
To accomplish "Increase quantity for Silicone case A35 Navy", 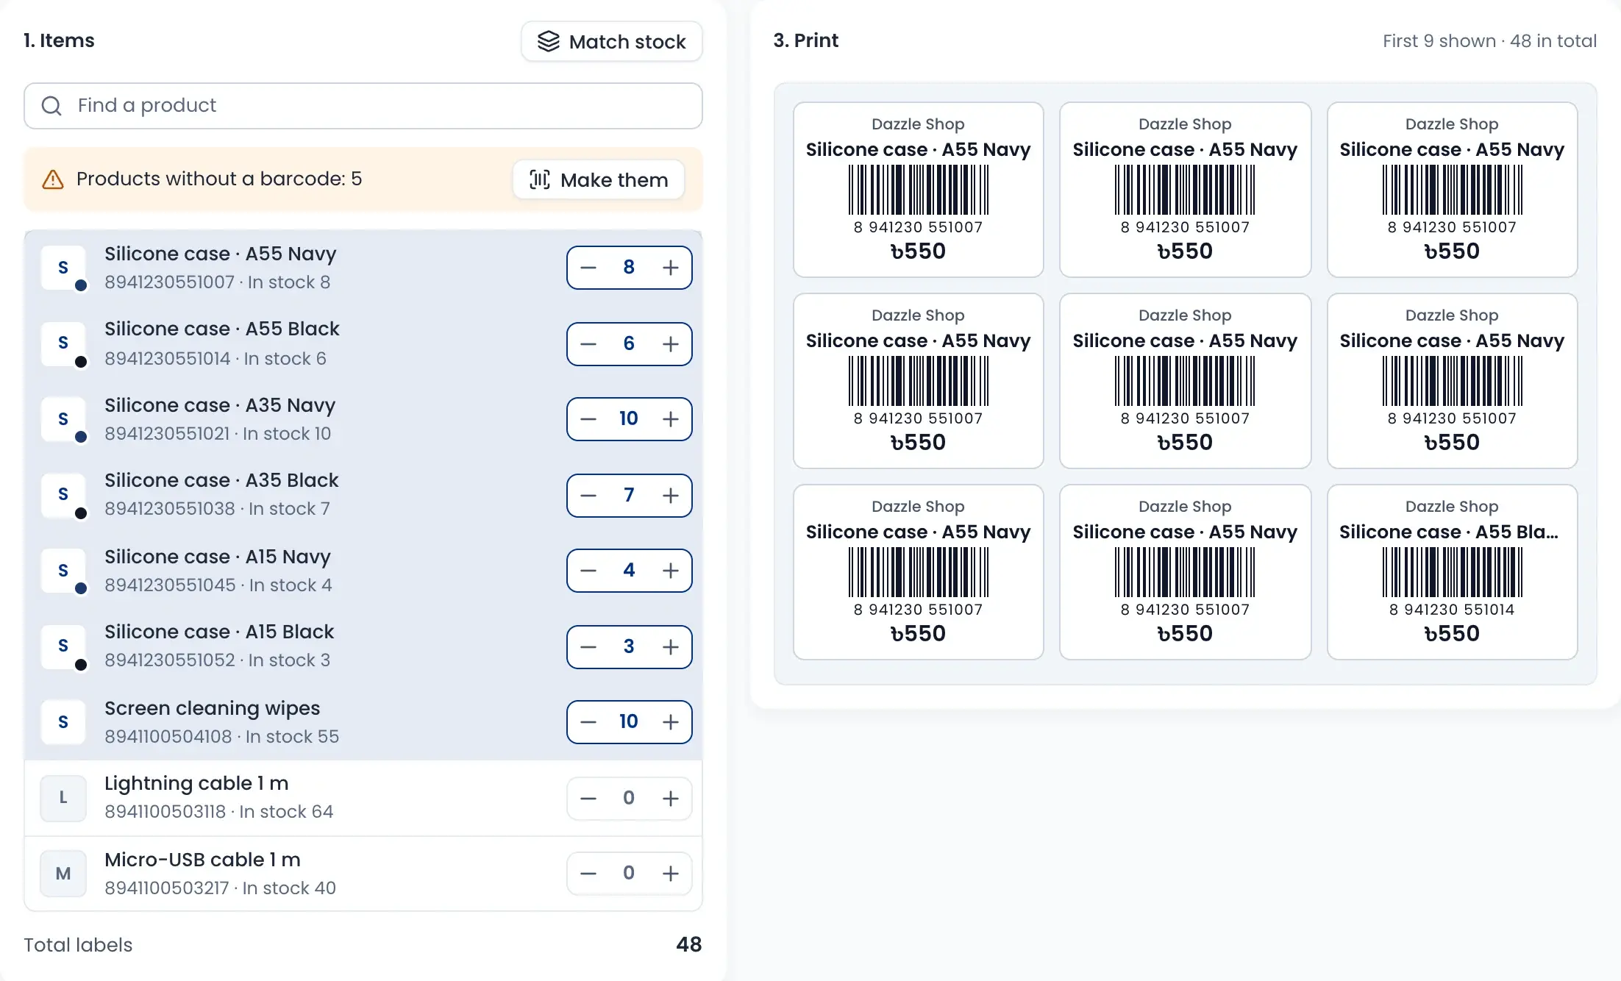I will tap(670, 419).
